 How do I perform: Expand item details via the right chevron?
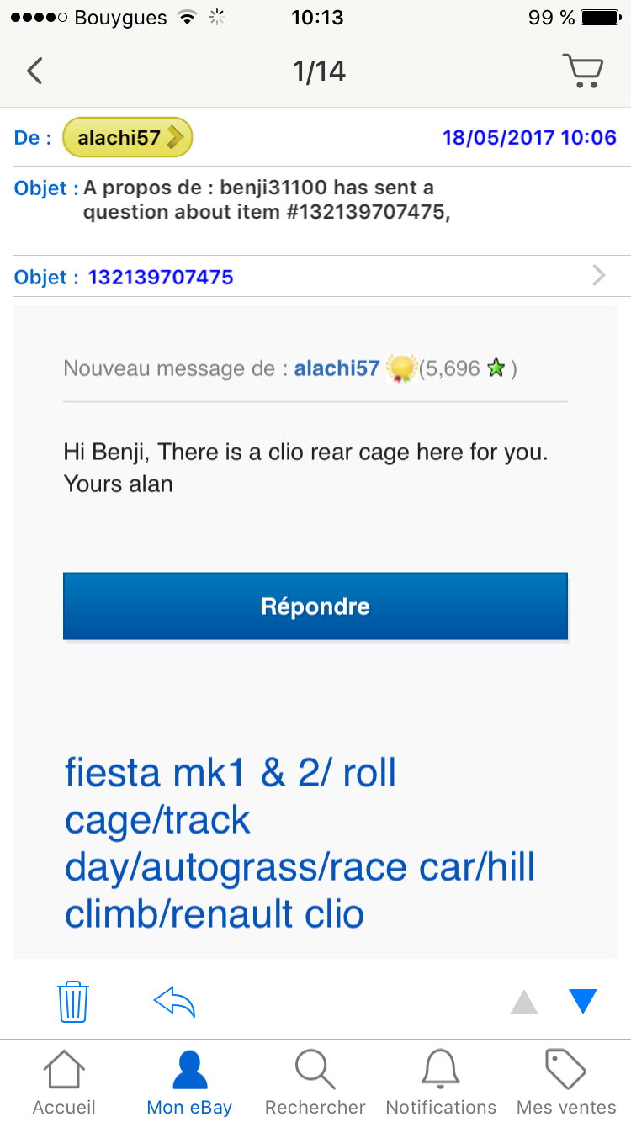[597, 276]
